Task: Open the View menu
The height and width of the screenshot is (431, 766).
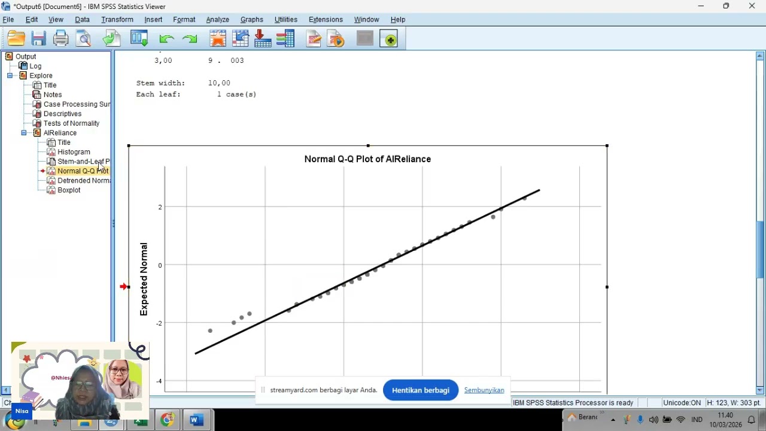Action: pos(56,20)
